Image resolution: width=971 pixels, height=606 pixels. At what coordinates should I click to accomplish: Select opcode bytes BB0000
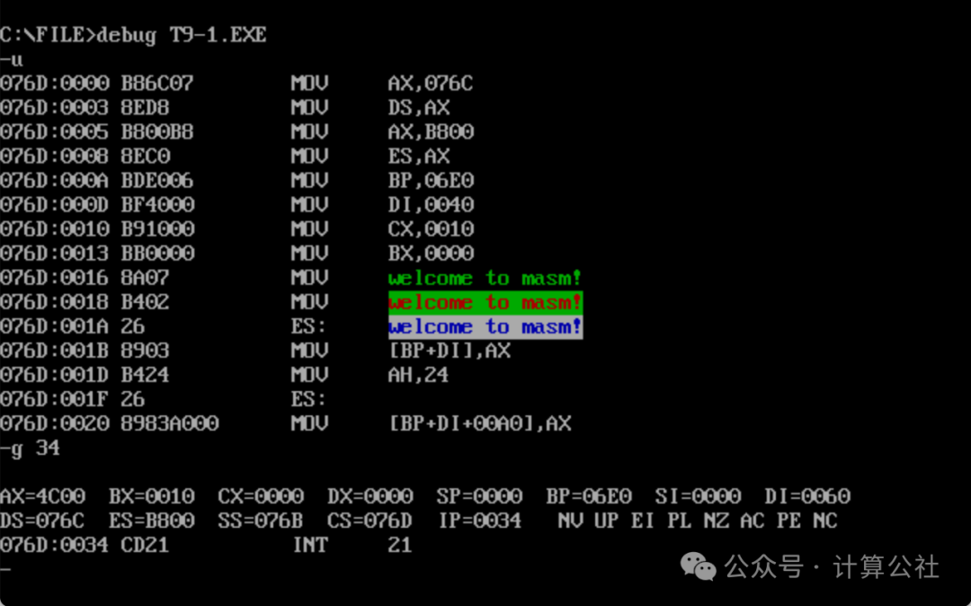tap(157, 254)
